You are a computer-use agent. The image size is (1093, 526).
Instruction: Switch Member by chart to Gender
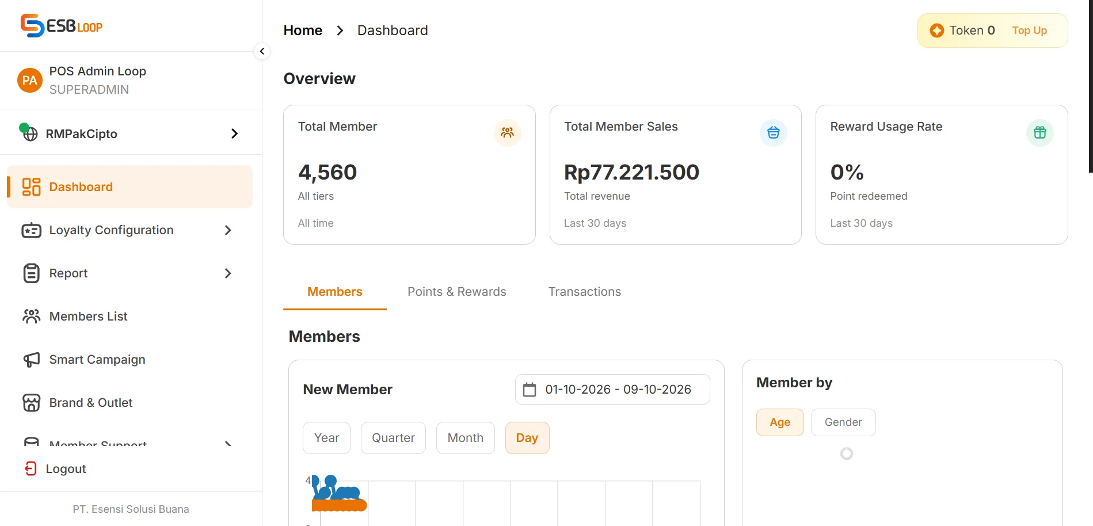click(x=843, y=422)
